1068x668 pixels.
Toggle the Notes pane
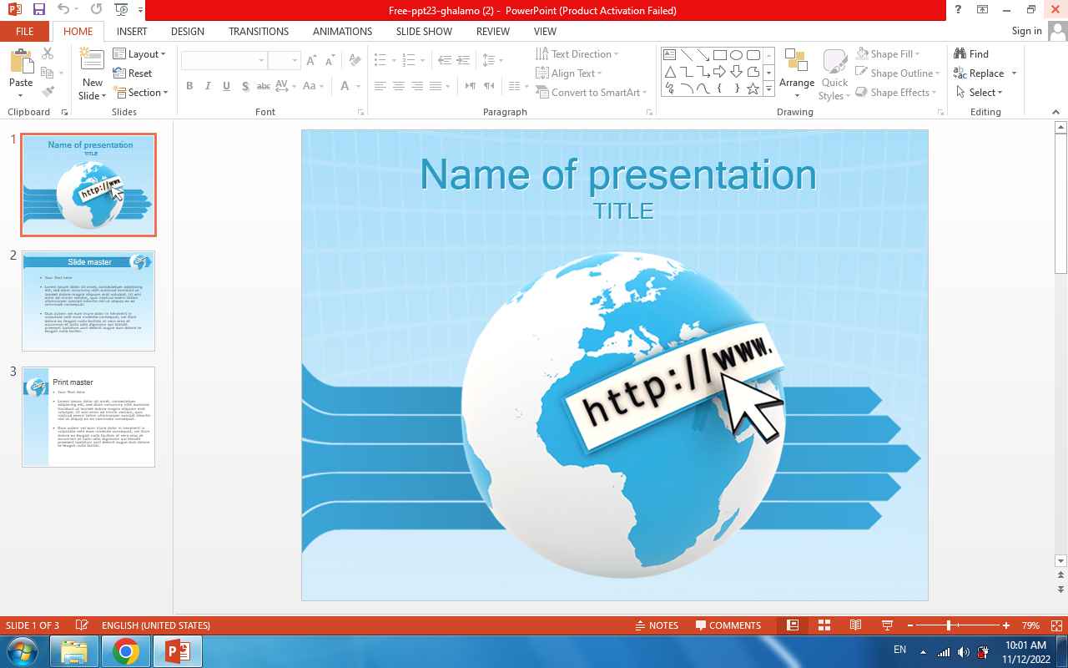coord(656,625)
